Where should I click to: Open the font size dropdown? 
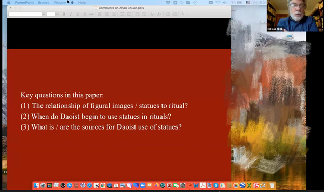coord(57,14)
